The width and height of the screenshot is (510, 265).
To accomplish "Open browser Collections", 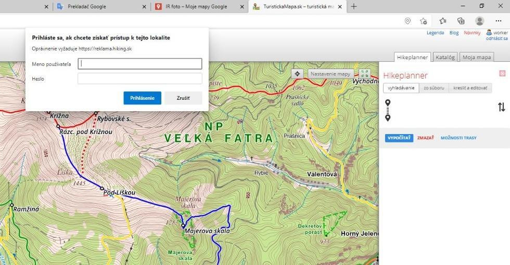I will tap(461, 21).
